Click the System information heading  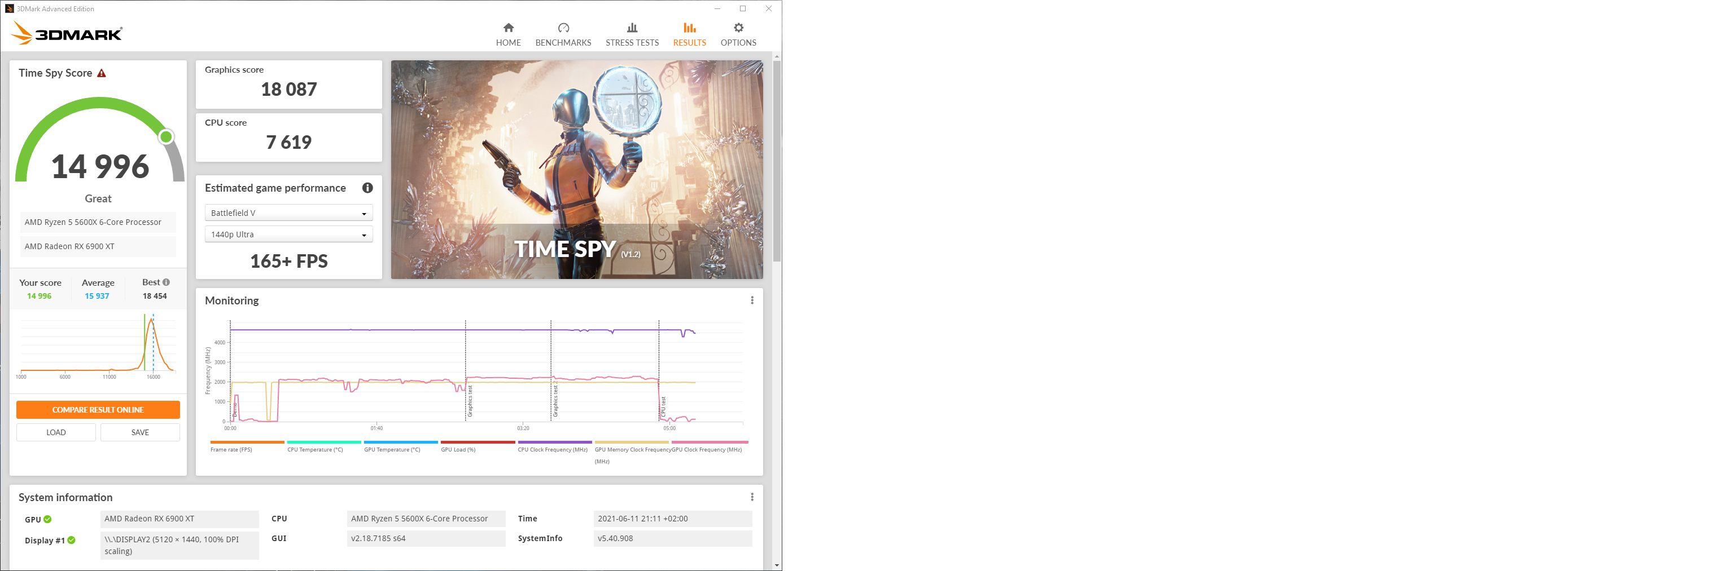coord(65,498)
